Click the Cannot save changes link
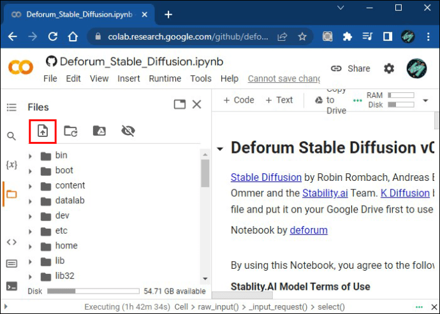This screenshot has width=440, height=314. click(x=284, y=78)
